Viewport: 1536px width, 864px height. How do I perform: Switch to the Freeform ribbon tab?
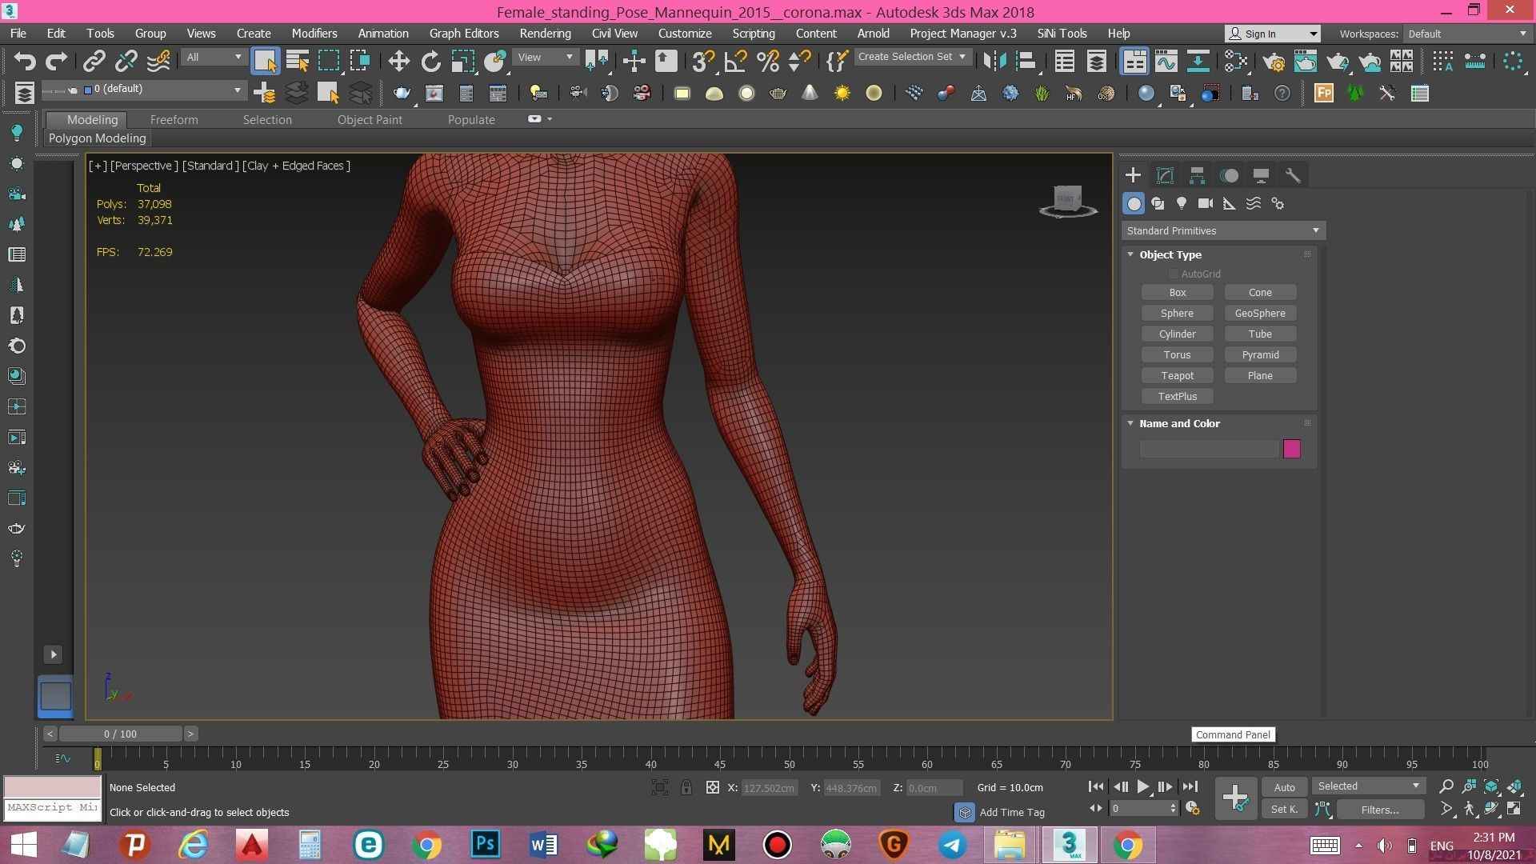pyautogui.click(x=174, y=119)
